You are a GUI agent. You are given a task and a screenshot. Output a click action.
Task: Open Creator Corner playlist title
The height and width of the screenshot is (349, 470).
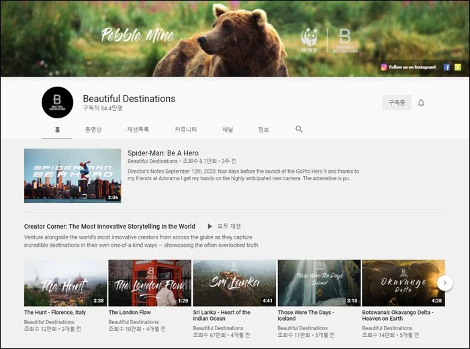(109, 226)
